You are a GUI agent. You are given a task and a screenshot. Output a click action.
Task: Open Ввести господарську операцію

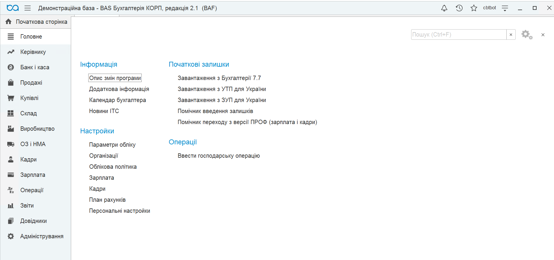click(x=219, y=156)
